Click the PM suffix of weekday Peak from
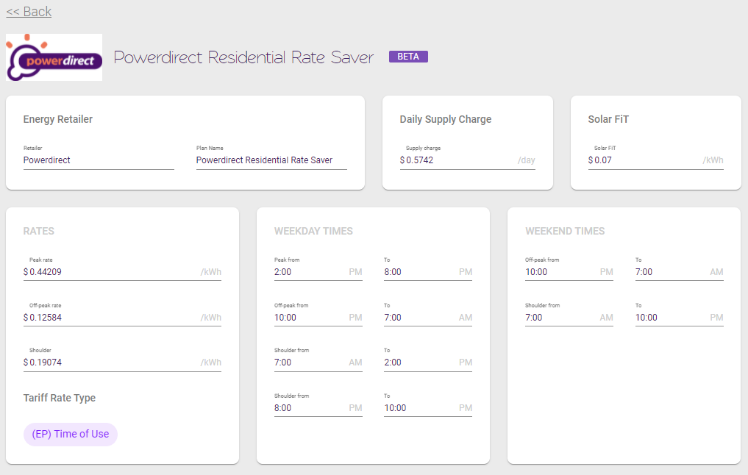This screenshot has height=475, width=748. pos(355,272)
